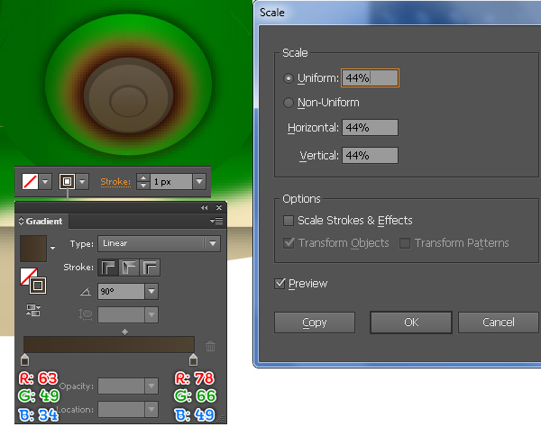Image resolution: width=541 pixels, height=427 pixels.
Task: Select the Non-Uniform radio button
Action: [289, 103]
